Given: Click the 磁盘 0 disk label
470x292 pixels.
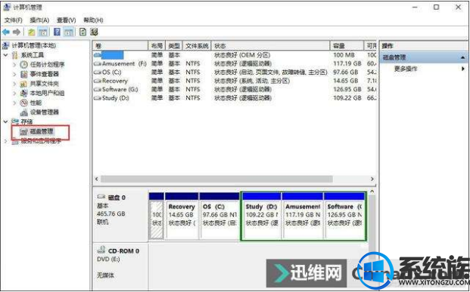Looking at the screenshot, I should [x=117, y=198].
